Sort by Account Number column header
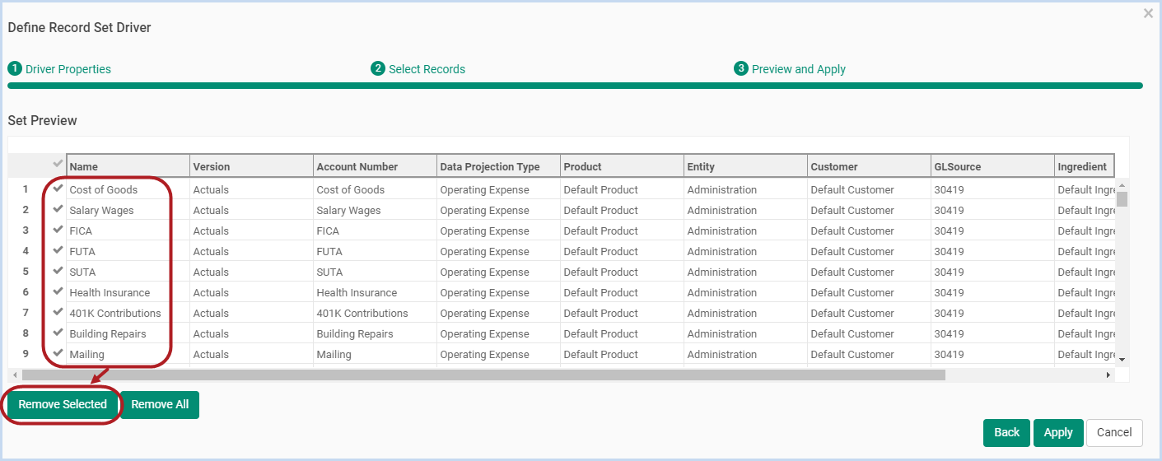The image size is (1162, 461). click(375, 166)
